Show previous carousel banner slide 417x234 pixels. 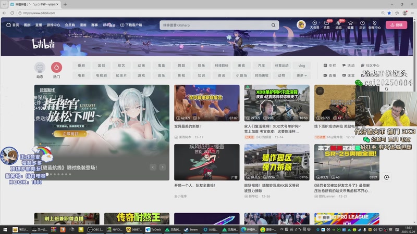[153, 167]
